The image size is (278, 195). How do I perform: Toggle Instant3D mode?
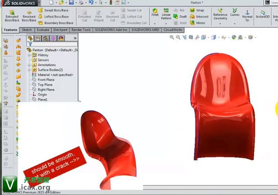262,14
